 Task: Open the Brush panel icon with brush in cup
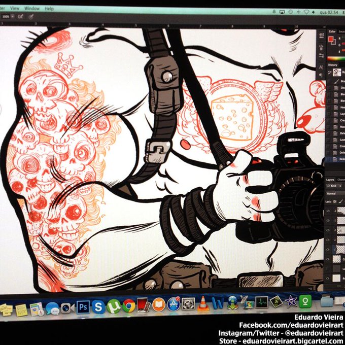[322, 47]
